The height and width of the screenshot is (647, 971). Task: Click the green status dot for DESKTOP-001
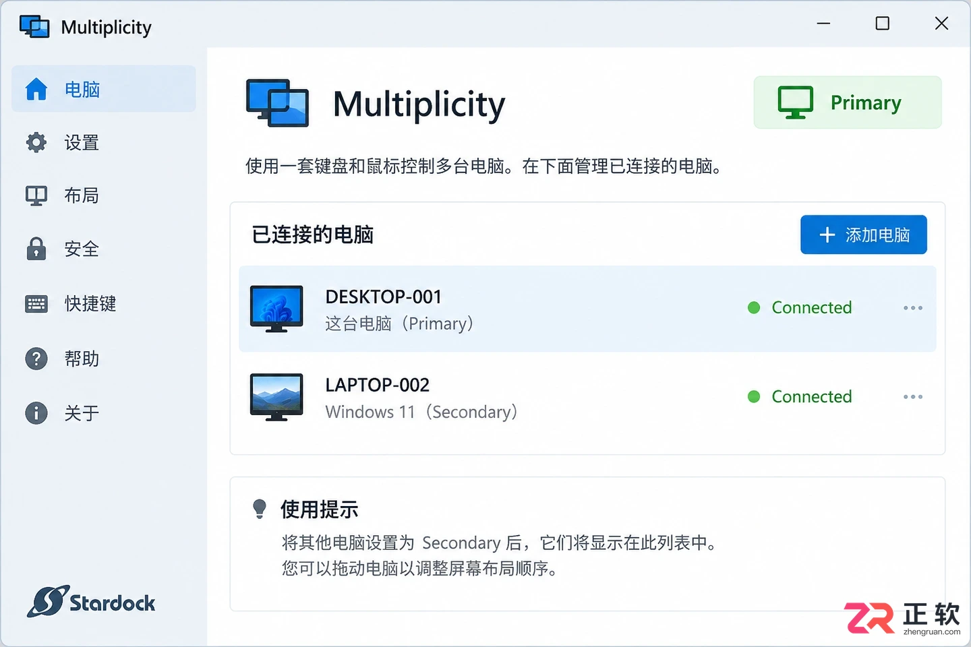[754, 307]
